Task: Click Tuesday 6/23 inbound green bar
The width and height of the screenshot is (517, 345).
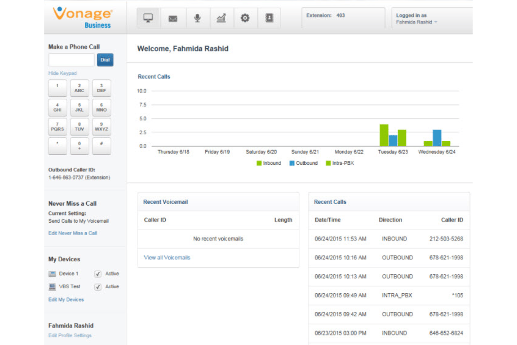Action: tap(384, 135)
